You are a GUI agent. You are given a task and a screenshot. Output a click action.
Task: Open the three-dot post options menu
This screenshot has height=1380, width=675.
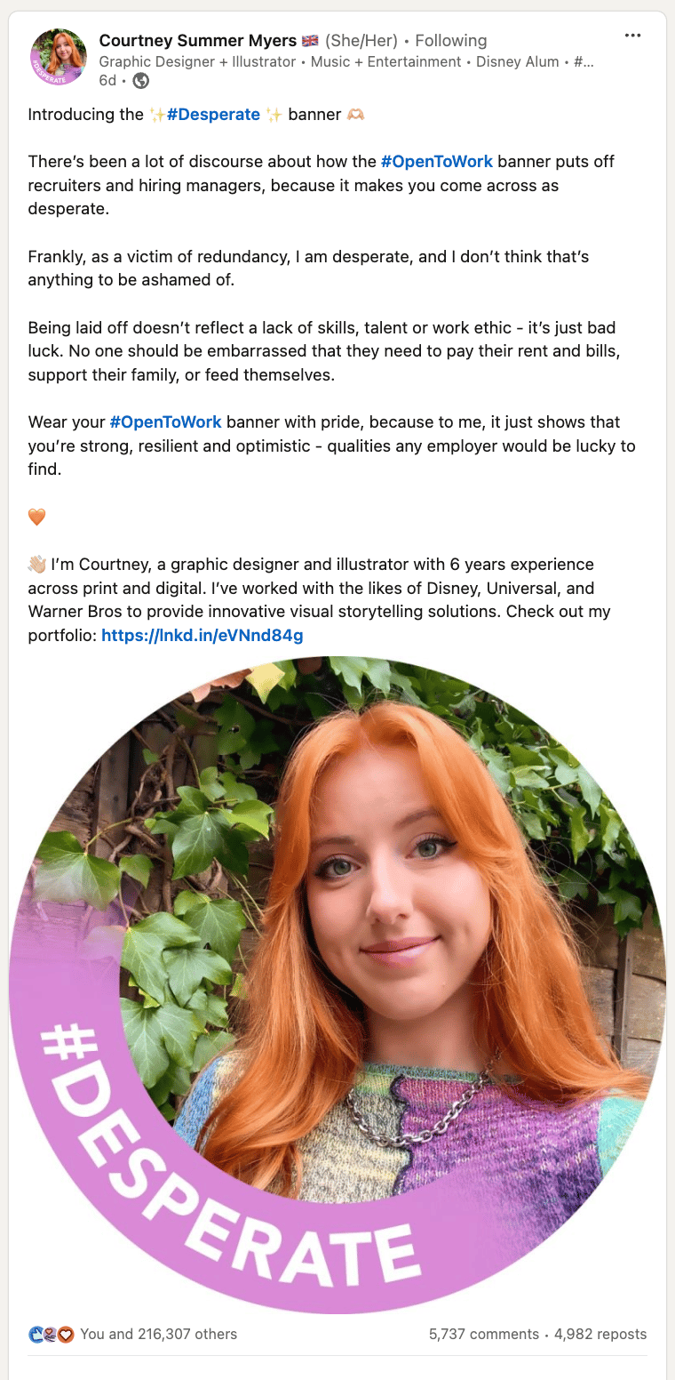click(632, 36)
